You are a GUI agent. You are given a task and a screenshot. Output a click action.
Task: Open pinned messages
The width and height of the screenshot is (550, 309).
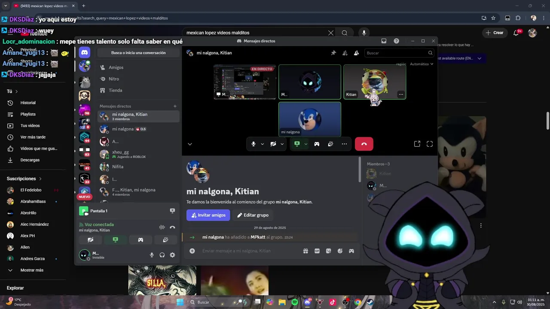click(x=333, y=53)
